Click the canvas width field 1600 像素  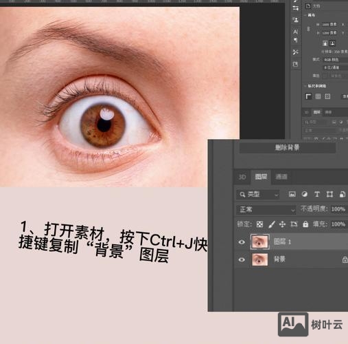[329, 24]
